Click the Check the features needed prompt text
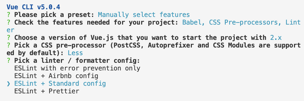This screenshot has height=101, width=304. tap(96, 22)
